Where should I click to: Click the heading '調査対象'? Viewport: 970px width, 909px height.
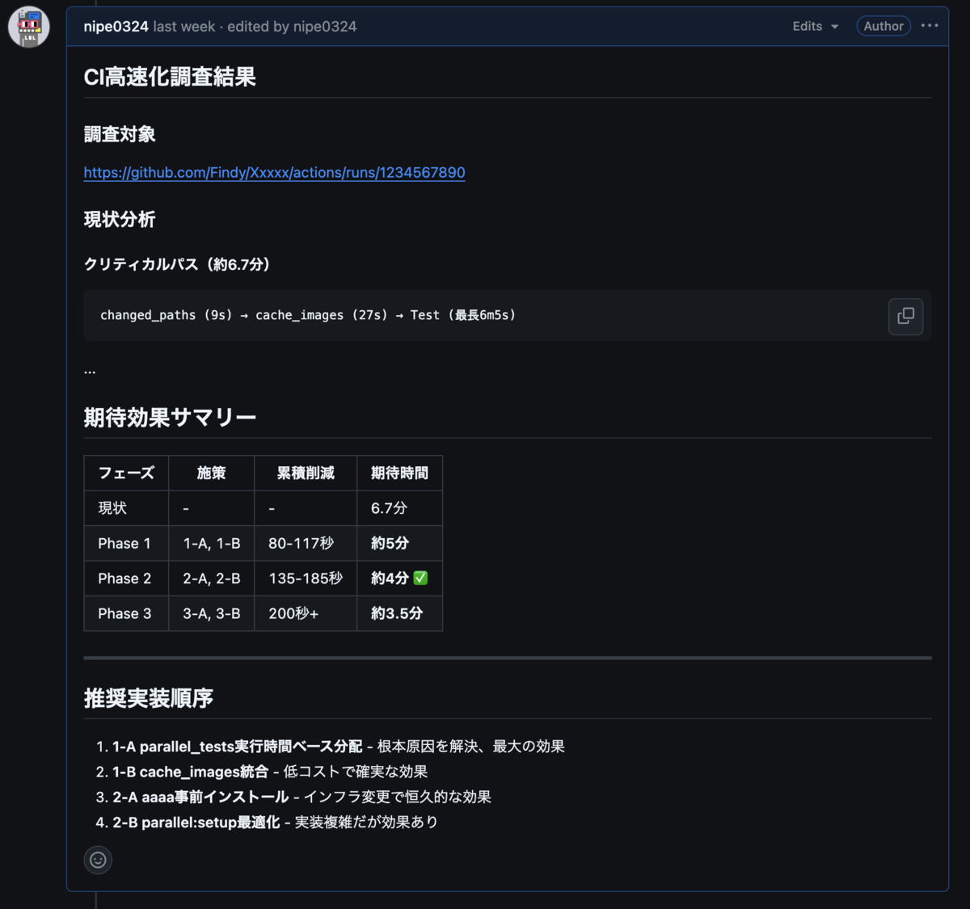pos(120,134)
